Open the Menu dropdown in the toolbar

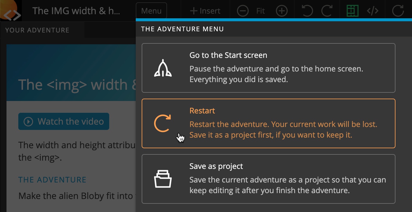click(151, 11)
